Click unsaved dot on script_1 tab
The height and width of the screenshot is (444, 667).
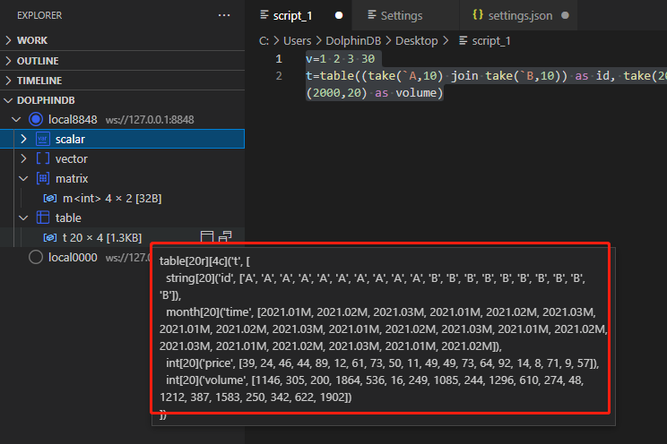339,15
